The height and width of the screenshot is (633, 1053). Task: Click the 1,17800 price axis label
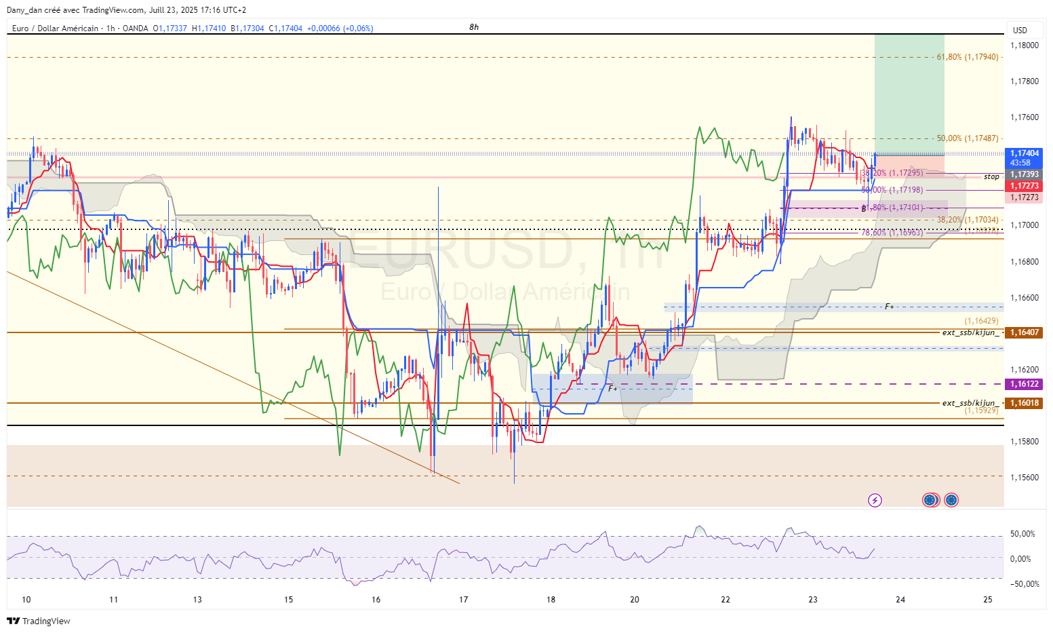pyautogui.click(x=1025, y=81)
